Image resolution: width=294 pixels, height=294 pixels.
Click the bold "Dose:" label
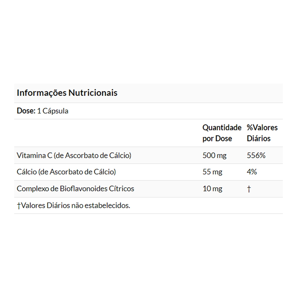26,111
